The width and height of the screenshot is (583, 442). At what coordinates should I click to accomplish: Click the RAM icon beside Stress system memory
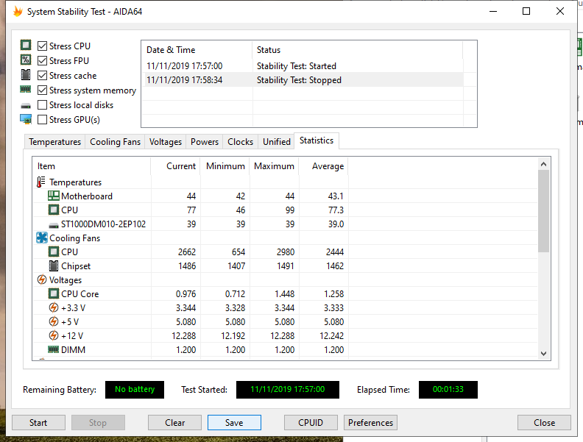[x=26, y=89]
